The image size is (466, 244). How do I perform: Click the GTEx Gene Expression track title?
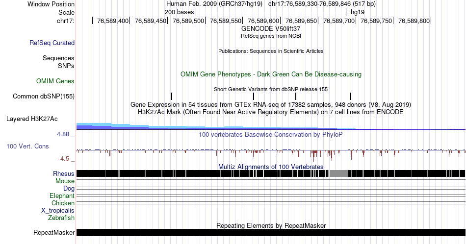point(271,104)
